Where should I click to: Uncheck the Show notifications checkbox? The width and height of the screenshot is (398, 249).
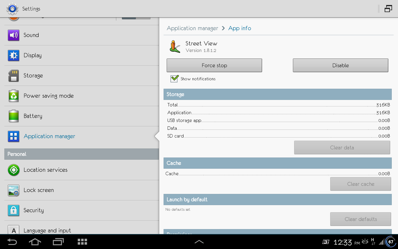coord(174,78)
